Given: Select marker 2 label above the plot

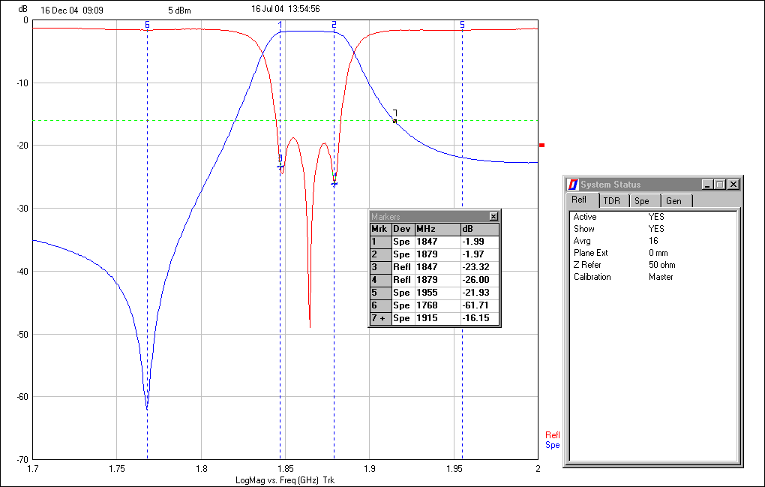Looking at the screenshot, I should 334,25.
